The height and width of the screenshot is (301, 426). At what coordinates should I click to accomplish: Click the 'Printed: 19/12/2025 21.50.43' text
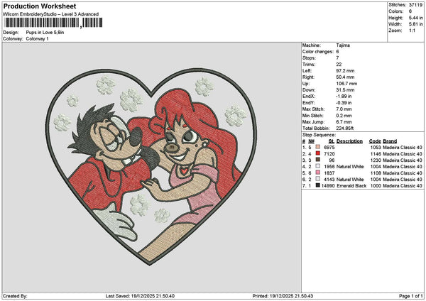coord(283,296)
